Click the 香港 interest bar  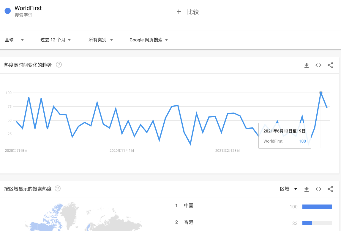tap(317, 223)
